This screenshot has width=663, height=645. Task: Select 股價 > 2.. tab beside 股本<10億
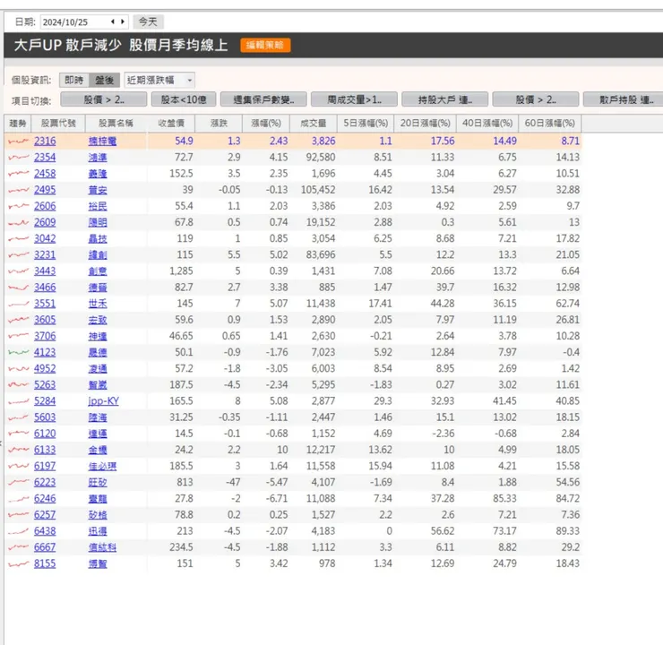pos(104,99)
